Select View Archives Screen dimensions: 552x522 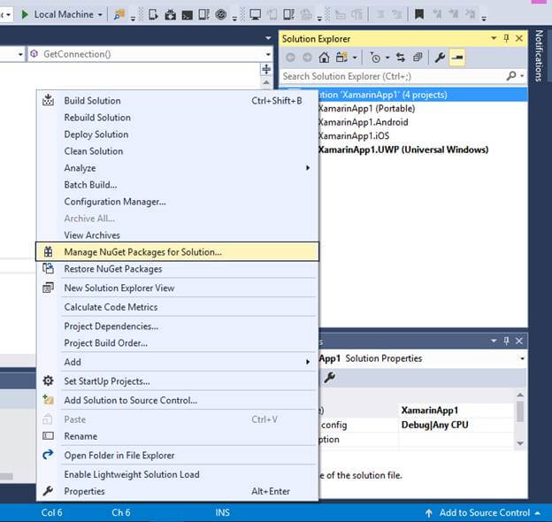coord(178,235)
